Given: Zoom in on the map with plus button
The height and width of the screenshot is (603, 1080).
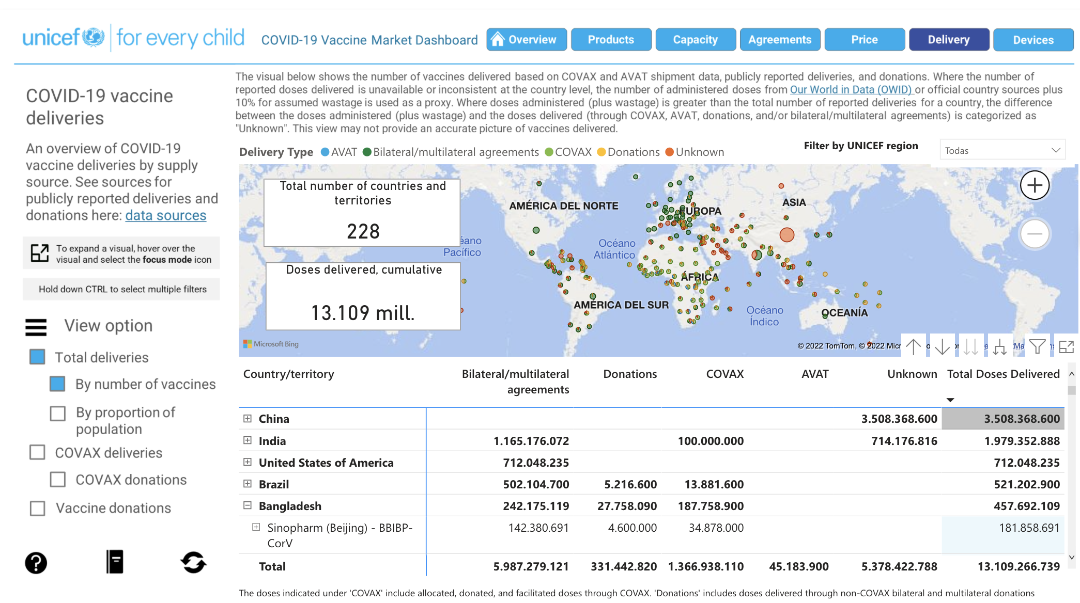Looking at the screenshot, I should (x=1035, y=185).
